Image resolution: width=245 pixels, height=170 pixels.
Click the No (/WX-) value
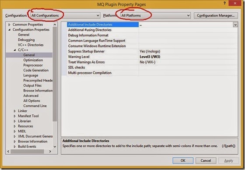click(x=147, y=62)
